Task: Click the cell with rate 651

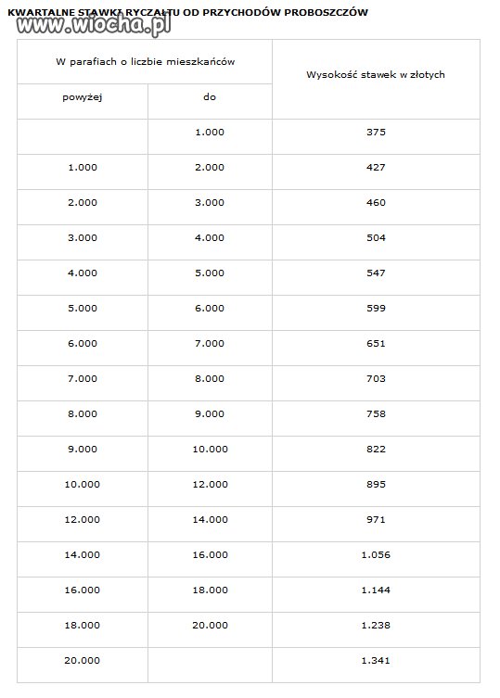Action: tap(376, 344)
